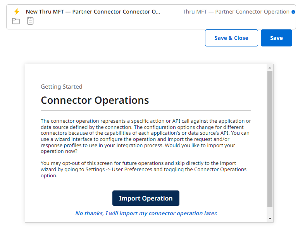Click the scrollbar track below the thumb
Screen dimensions: 298x228
pos(270,211)
